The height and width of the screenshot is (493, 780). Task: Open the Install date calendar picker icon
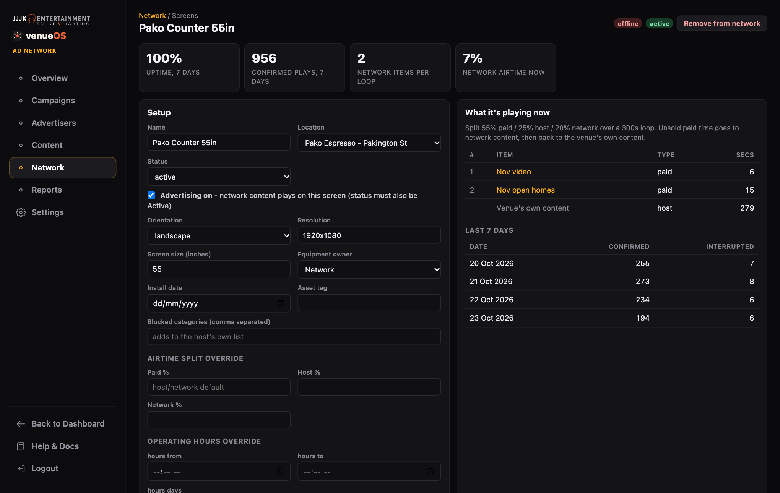pos(281,303)
